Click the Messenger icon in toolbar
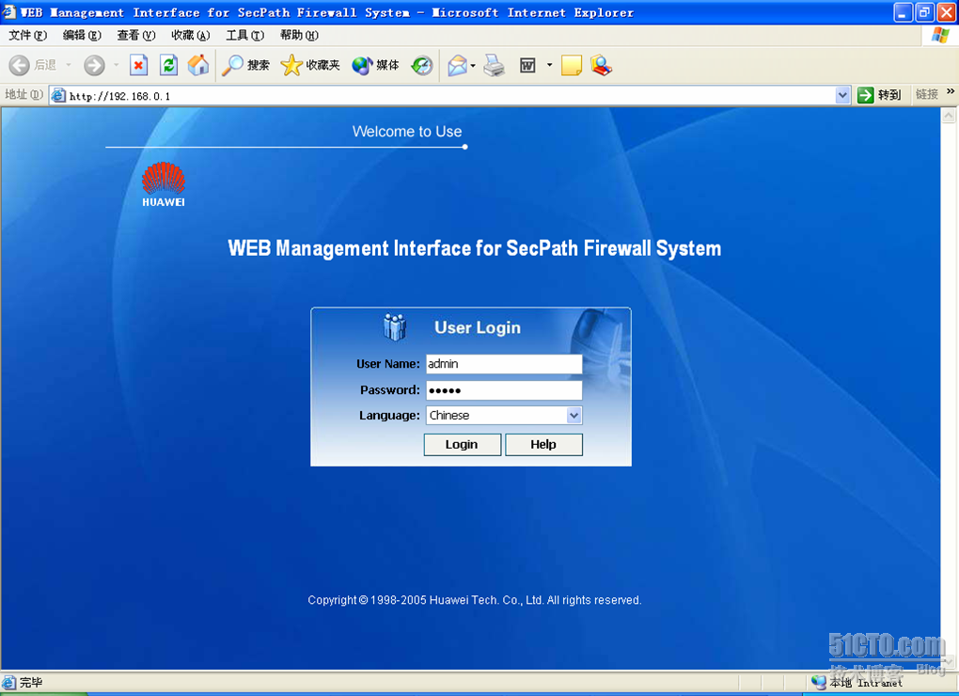The width and height of the screenshot is (959, 696). coord(601,65)
